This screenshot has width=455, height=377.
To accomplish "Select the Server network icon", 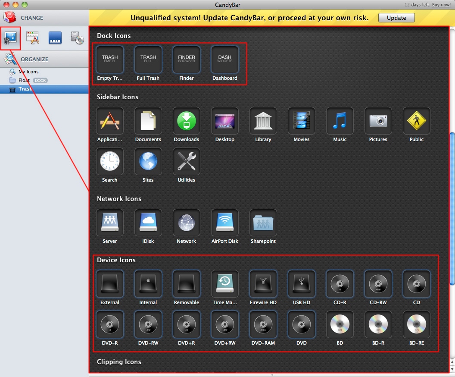I will click(110, 223).
